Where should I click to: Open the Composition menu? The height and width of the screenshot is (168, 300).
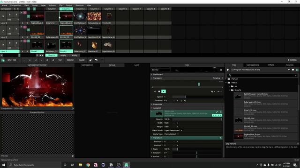pyautogui.click(x=15, y=5)
